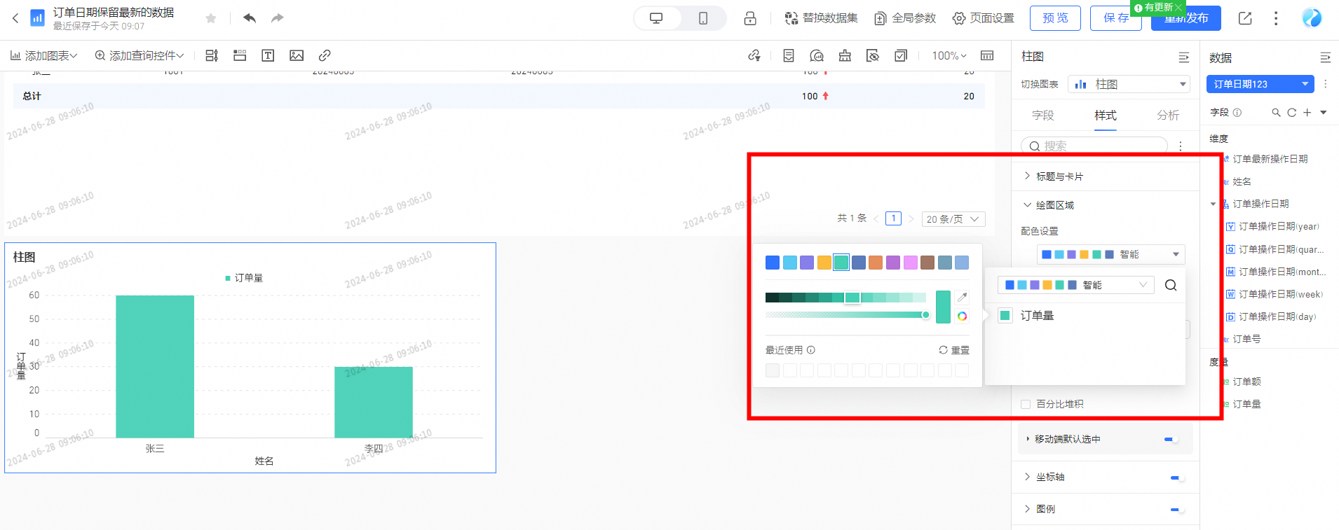Click the 预览 button

pos(1055,18)
